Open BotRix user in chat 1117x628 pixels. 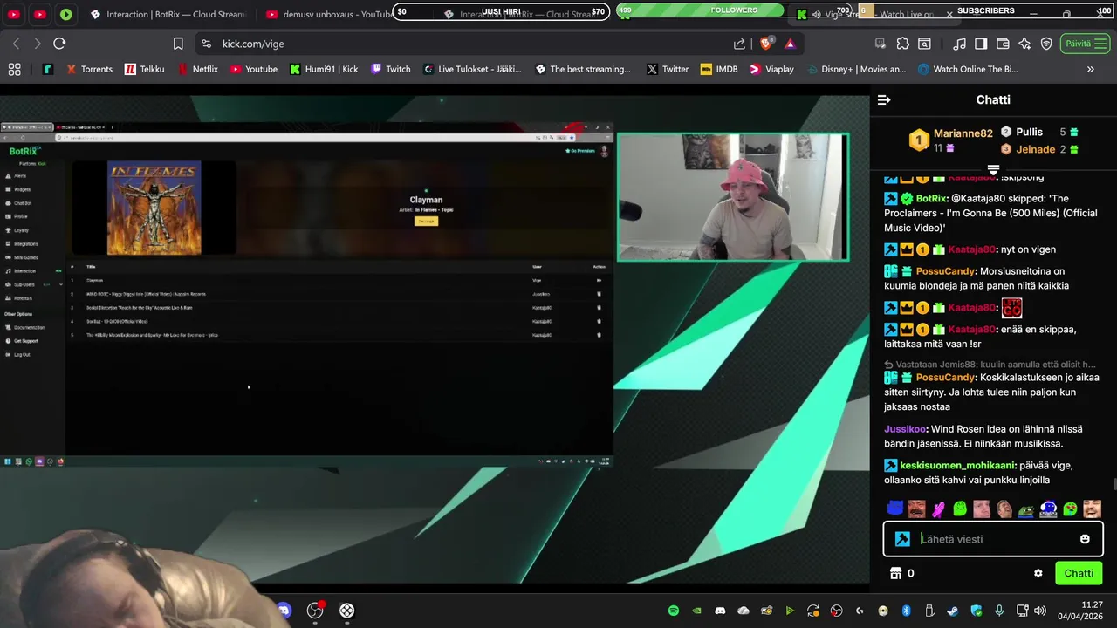932,199
